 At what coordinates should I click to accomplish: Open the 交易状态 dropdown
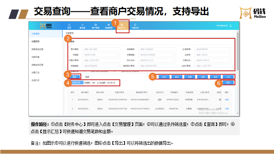[x=215, y=60]
